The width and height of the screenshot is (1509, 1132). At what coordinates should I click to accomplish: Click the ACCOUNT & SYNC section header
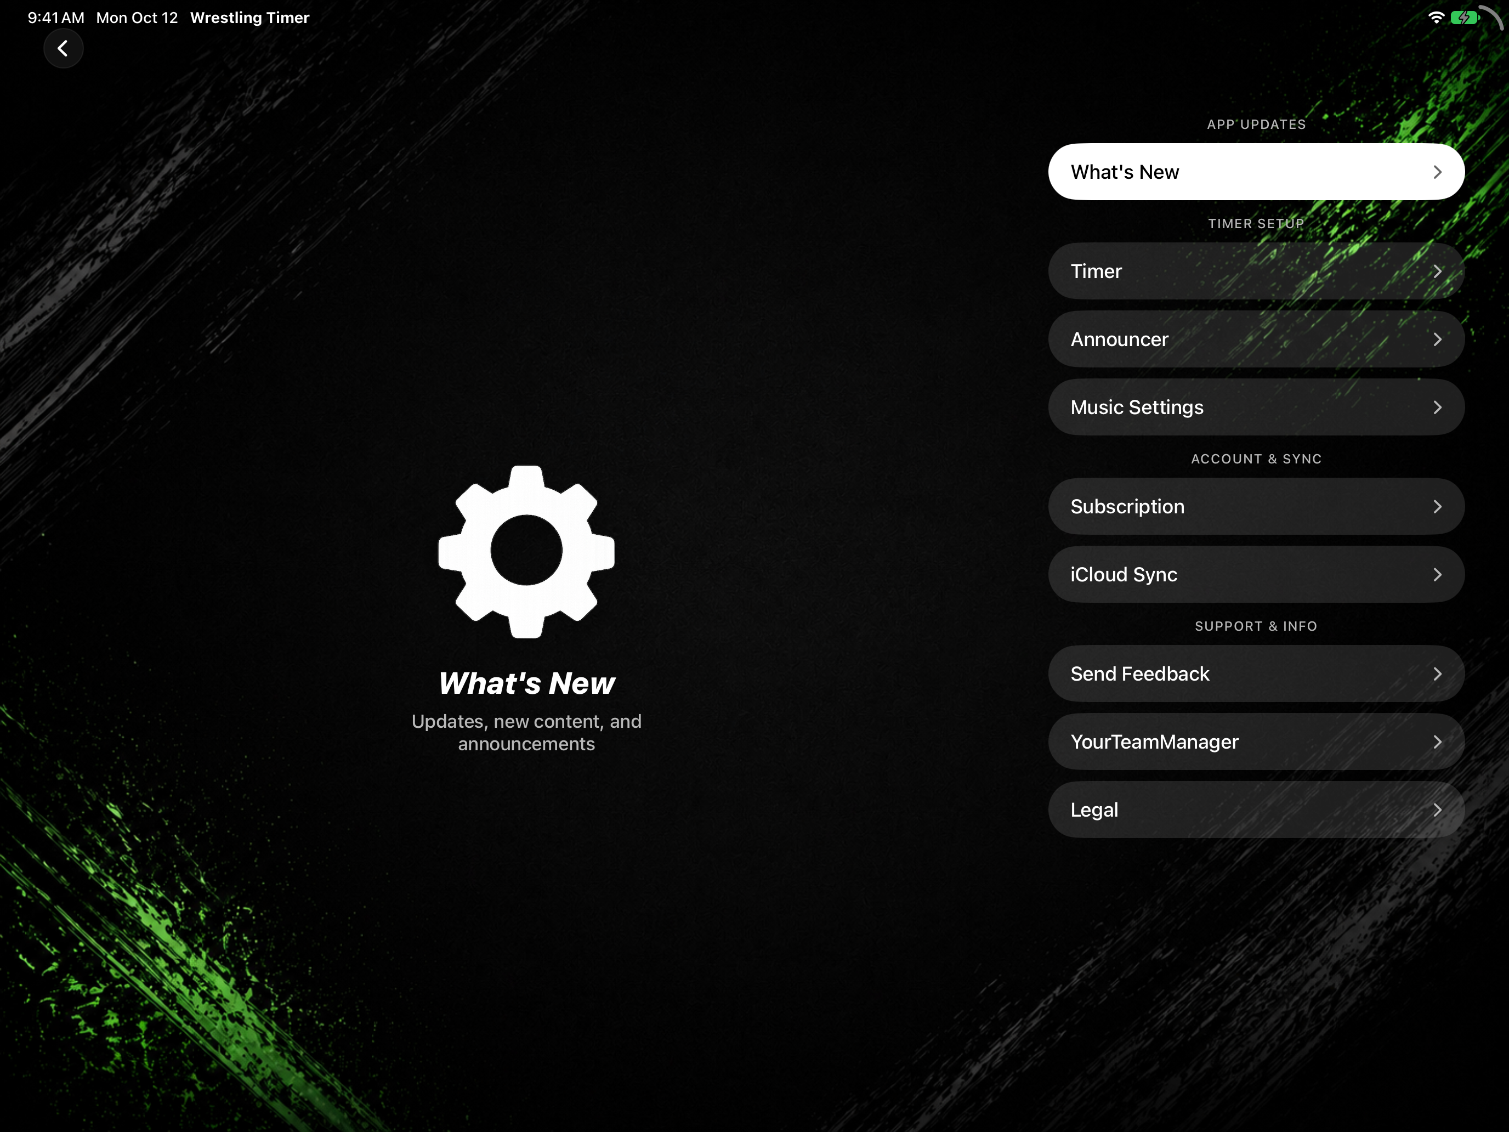point(1256,459)
